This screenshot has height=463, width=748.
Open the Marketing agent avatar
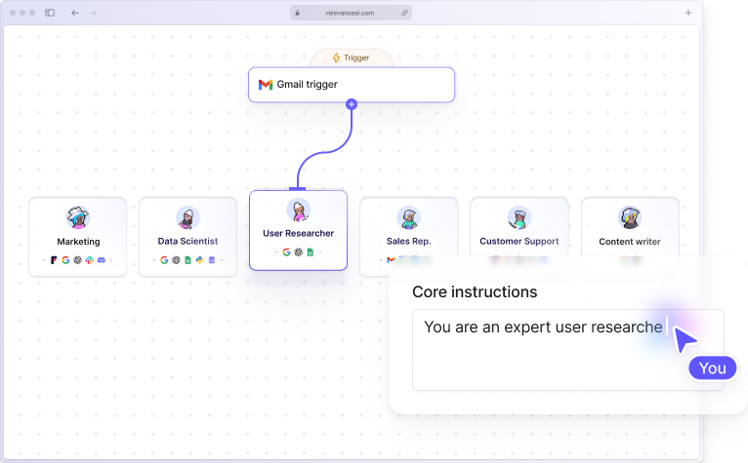pyautogui.click(x=78, y=217)
